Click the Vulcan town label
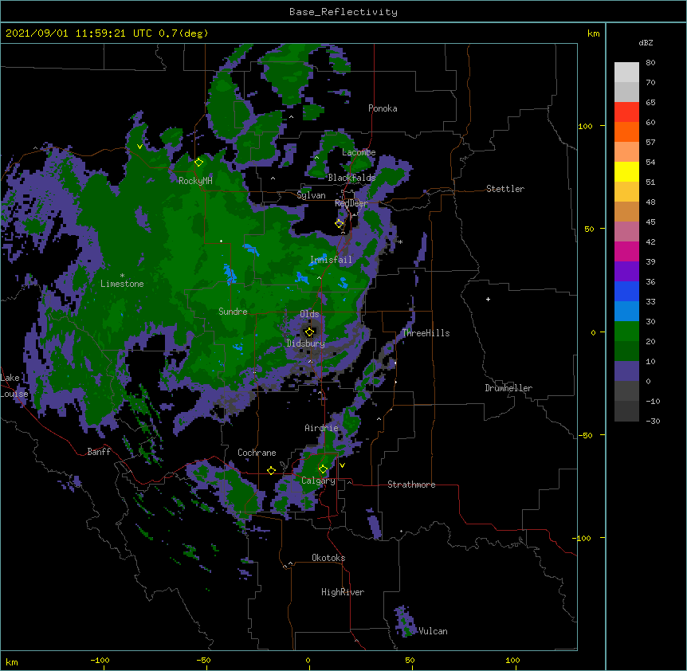 (434, 631)
